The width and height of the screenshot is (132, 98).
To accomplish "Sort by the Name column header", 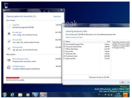I will point(68,42).
